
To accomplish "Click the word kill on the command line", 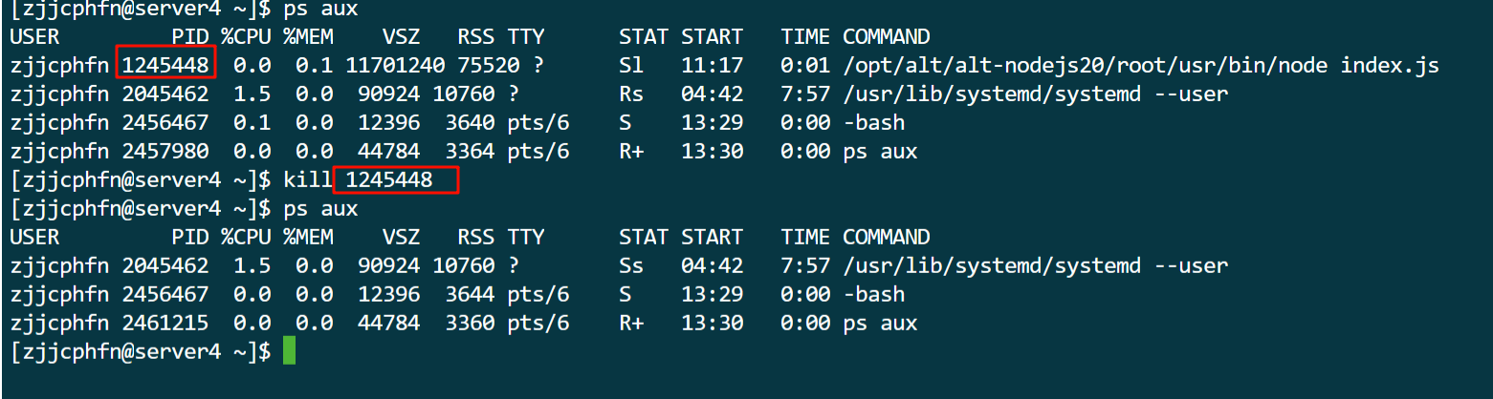I will pos(307,180).
